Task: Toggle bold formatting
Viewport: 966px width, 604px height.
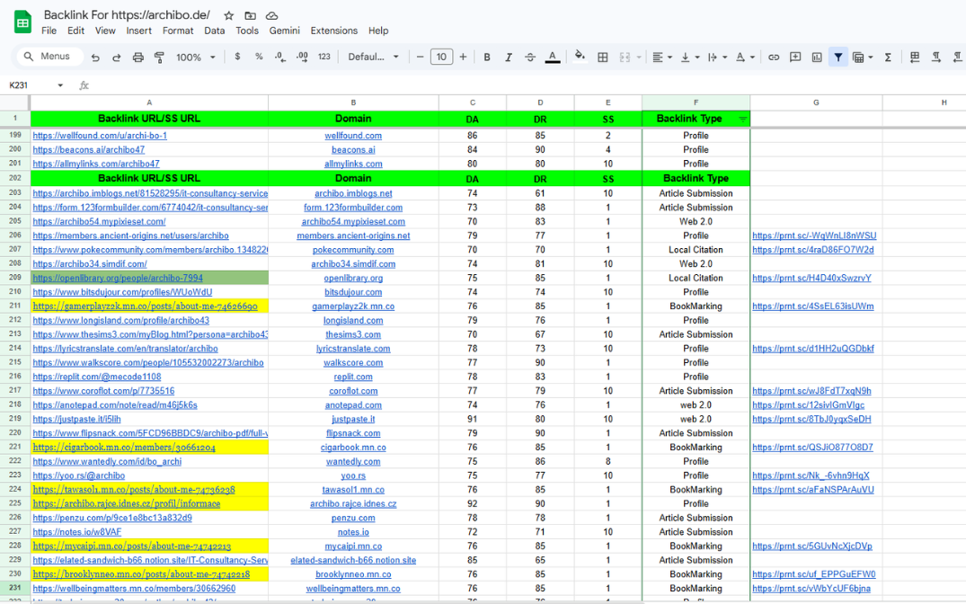Action: (x=487, y=58)
